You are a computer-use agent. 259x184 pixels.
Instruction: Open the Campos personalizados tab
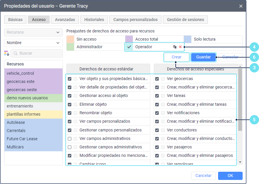[135, 20]
